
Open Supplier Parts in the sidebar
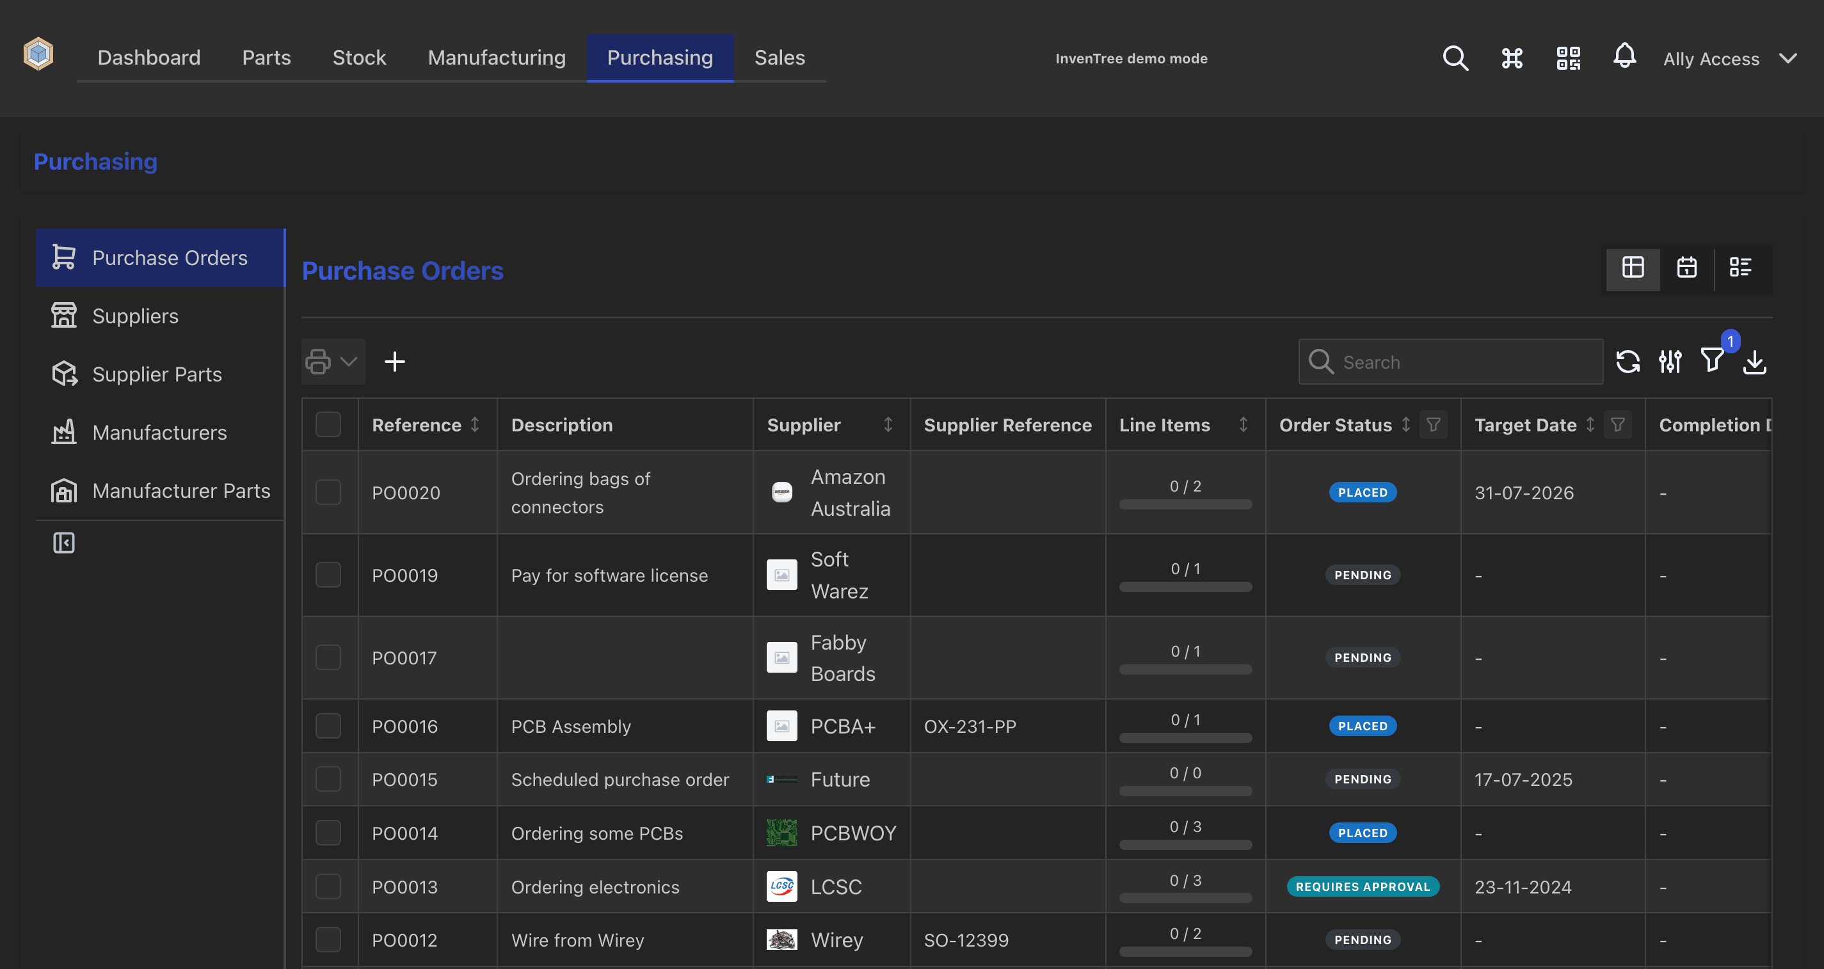159,374
